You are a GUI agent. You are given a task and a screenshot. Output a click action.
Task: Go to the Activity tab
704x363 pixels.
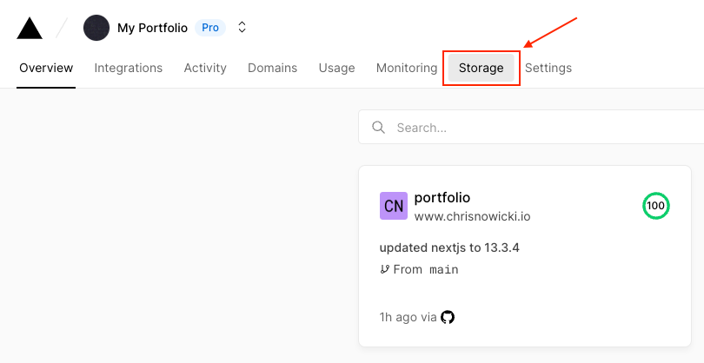pos(205,68)
